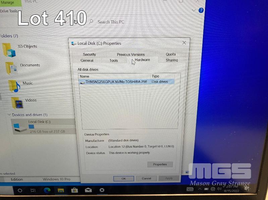Open the Mail app from the taskbar
268x200 pixels.
click(88, 190)
